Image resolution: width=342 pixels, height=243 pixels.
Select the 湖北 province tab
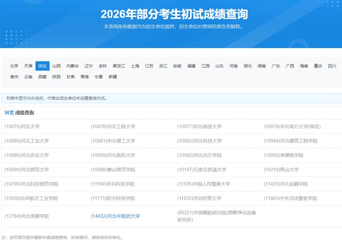[248, 66]
